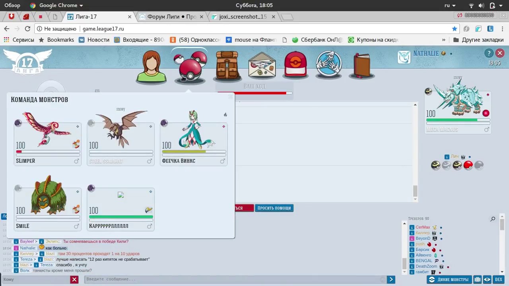The height and width of the screenshot is (286, 509).
Task: Open the mail envelope icon
Action: click(262, 66)
